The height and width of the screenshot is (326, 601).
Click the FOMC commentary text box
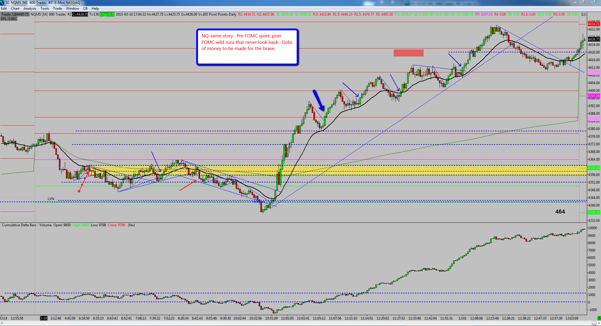point(247,47)
